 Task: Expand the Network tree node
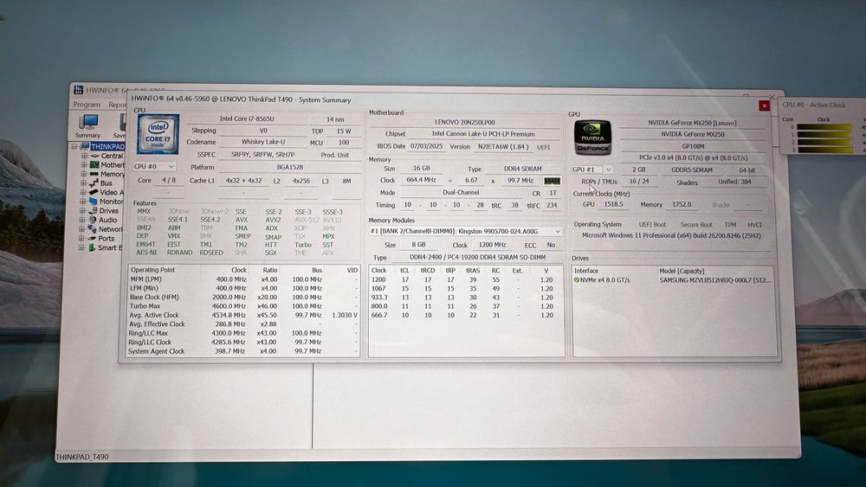82,229
